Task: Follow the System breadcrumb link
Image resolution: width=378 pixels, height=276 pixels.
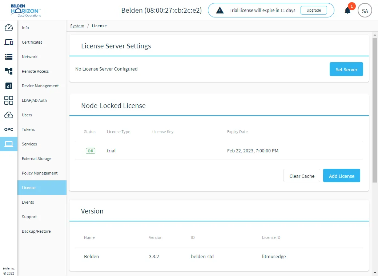Action: [77, 26]
